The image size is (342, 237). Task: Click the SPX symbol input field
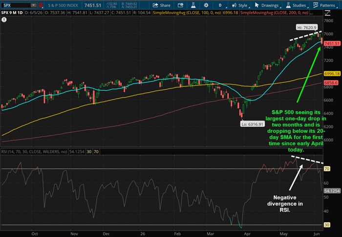(16, 5)
